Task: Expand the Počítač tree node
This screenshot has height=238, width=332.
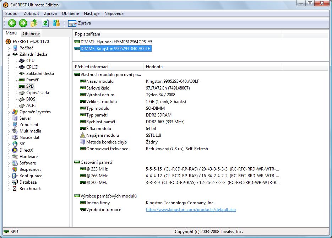Action: [x=9, y=48]
